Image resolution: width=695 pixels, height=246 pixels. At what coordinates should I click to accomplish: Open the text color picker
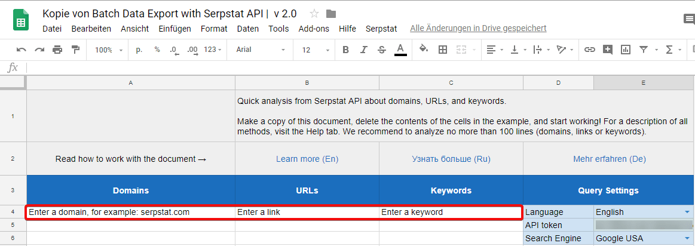pyautogui.click(x=400, y=50)
